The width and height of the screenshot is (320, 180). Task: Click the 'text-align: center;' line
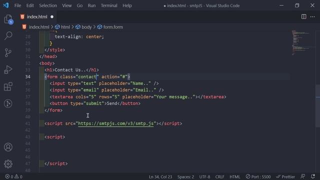(79, 36)
